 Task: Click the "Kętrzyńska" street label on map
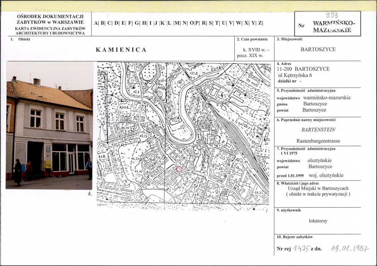198,175
